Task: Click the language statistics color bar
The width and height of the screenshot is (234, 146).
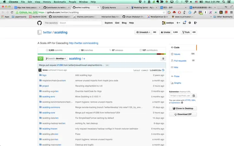Action: point(102,54)
